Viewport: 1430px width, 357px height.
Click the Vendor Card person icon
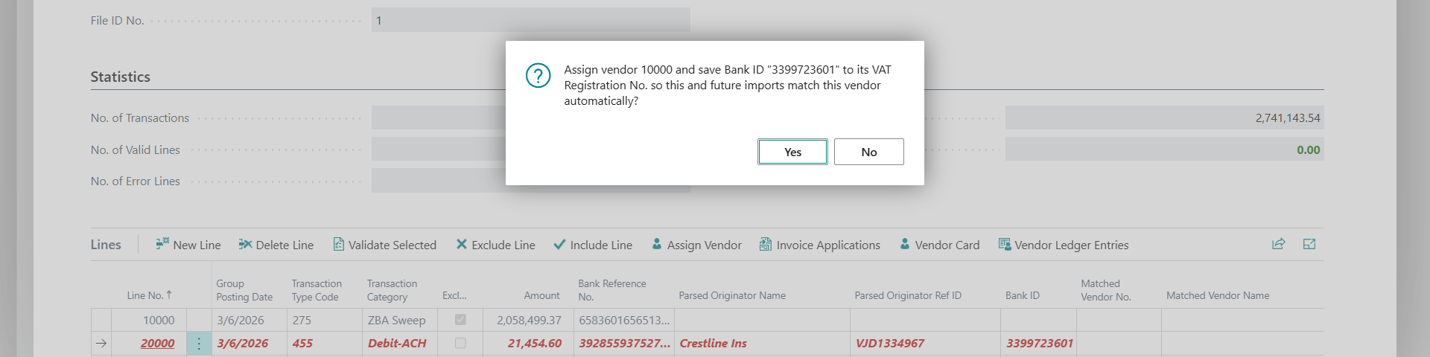tap(905, 244)
